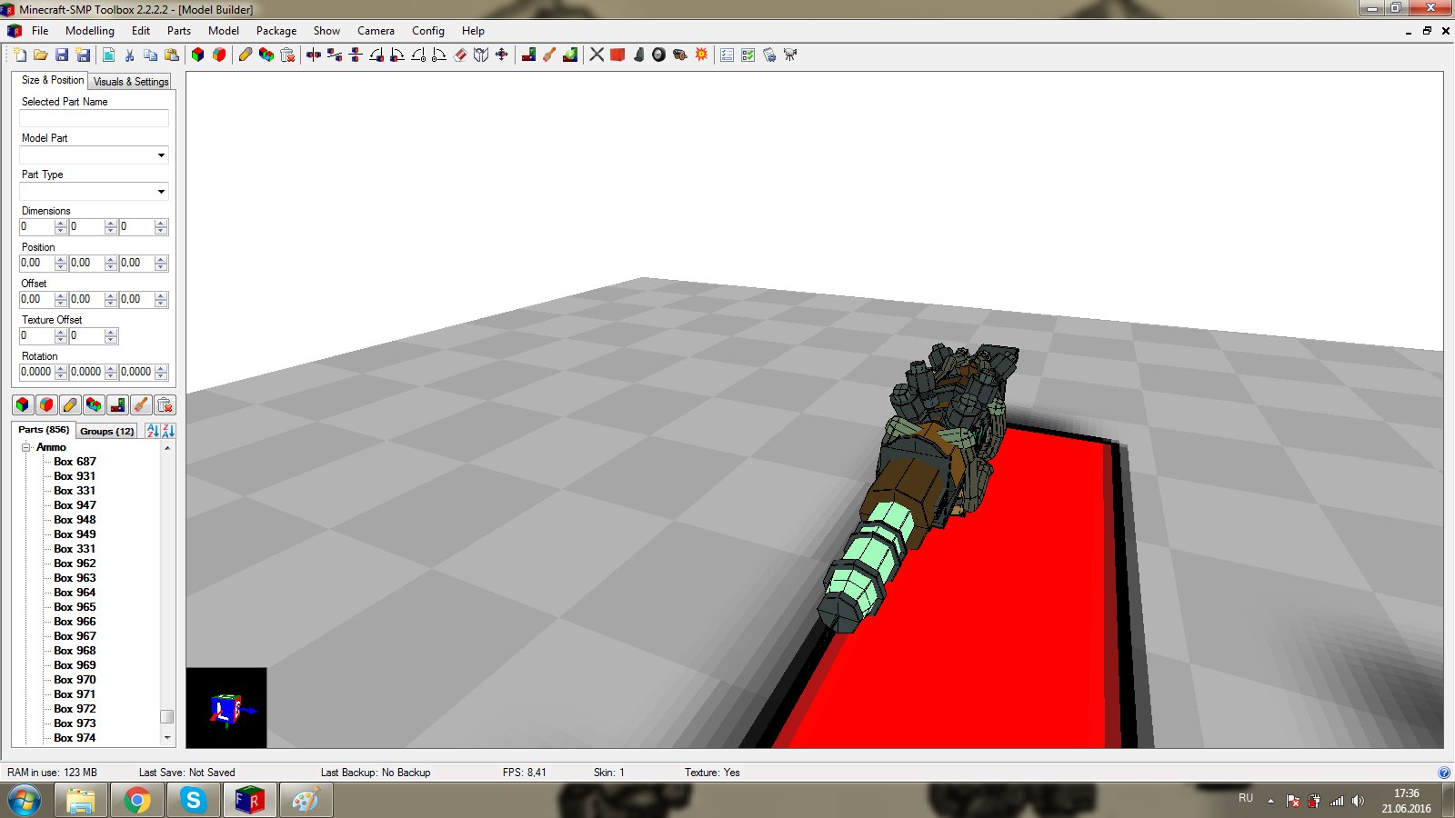The image size is (1455, 818).
Task: Collapse the Ammo group in parts tree
Action: (26, 447)
